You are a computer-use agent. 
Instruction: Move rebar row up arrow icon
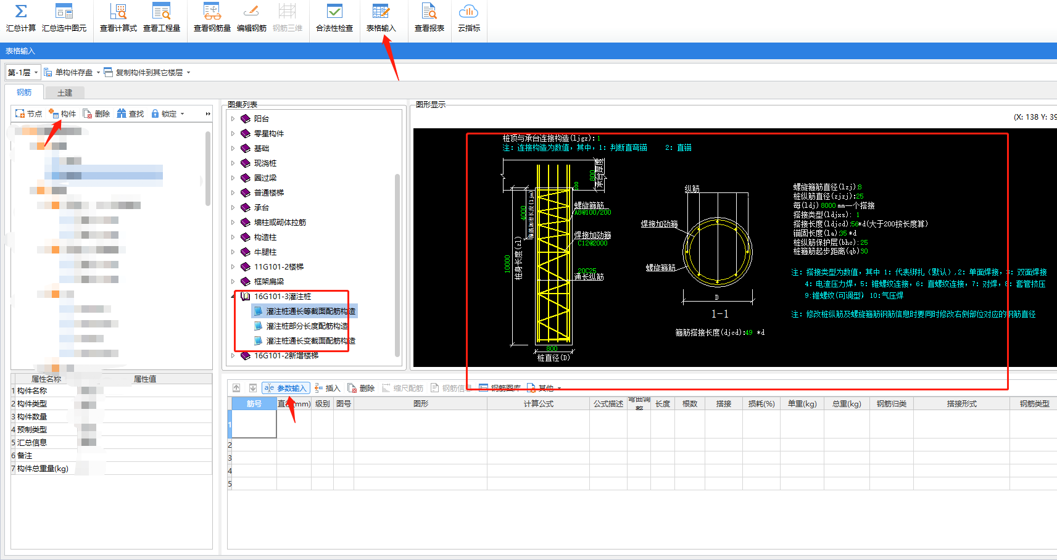(x=236, y=388)
